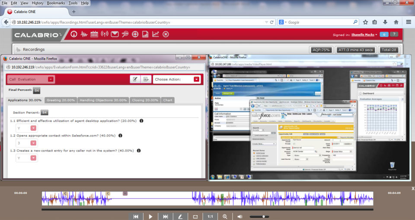Open the envelope messaging icon in Calabrio toolbar
Viewport: 415px width, 220px height.
115,34
